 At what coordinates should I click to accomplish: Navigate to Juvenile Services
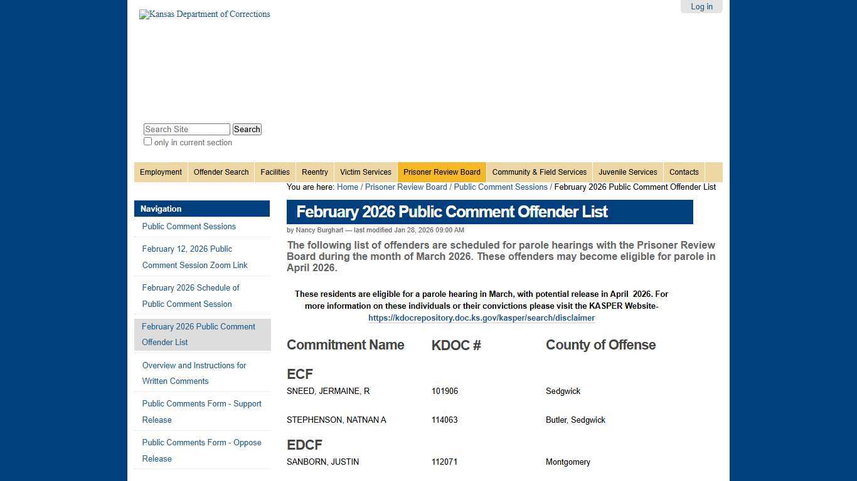click(x=627, y=172)
